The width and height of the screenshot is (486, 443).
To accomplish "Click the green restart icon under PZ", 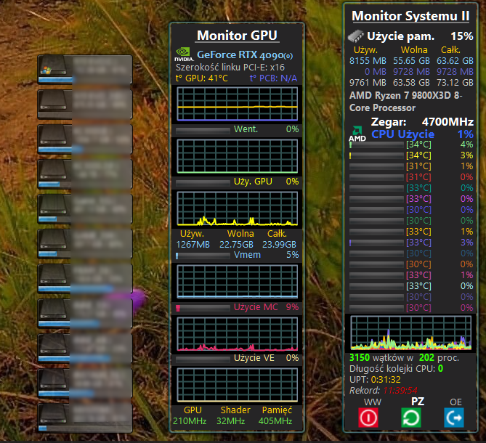I will click(411, 418).
